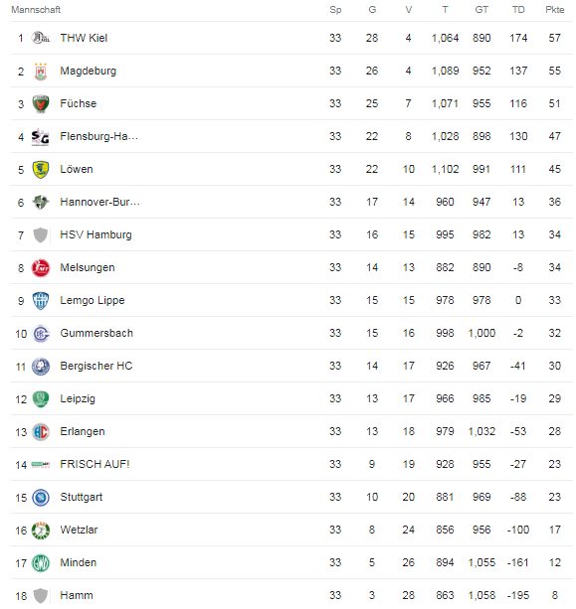The image size is (576, 609).
Task: Open the Bergischer HC team link
Action: (x=96, y=366)
